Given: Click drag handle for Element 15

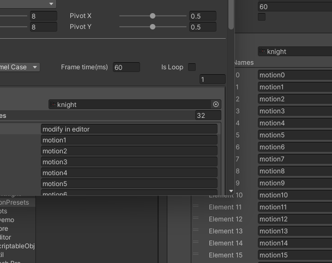Looking at the screenshot, I should pyautogui.click(x=196, y=254).
